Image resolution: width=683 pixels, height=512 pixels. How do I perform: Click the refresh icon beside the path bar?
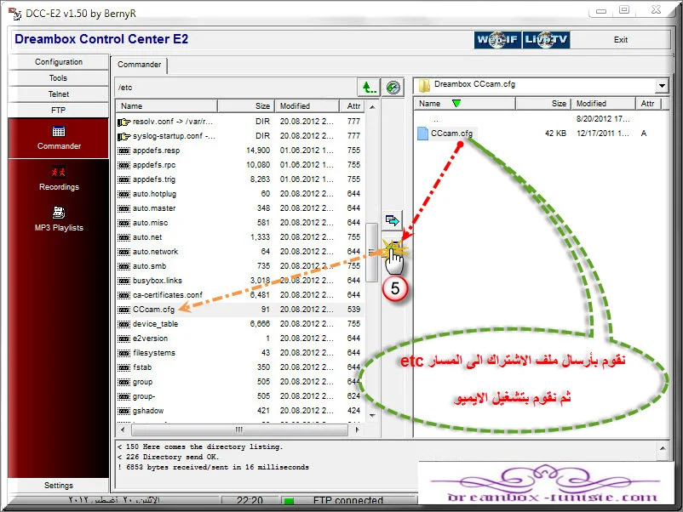393,87
